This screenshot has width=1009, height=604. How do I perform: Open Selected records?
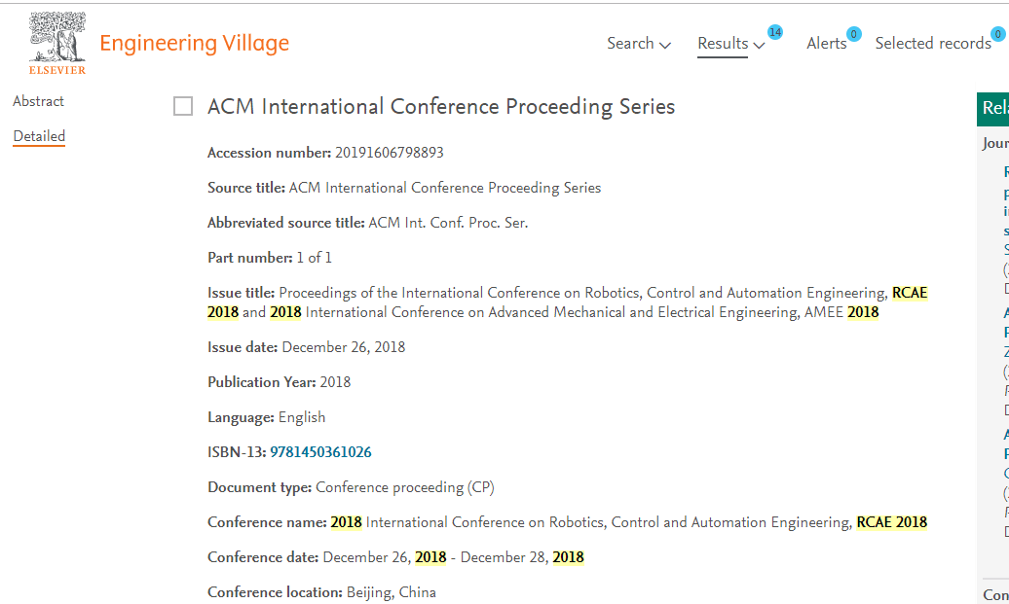(x=933, y=43)
